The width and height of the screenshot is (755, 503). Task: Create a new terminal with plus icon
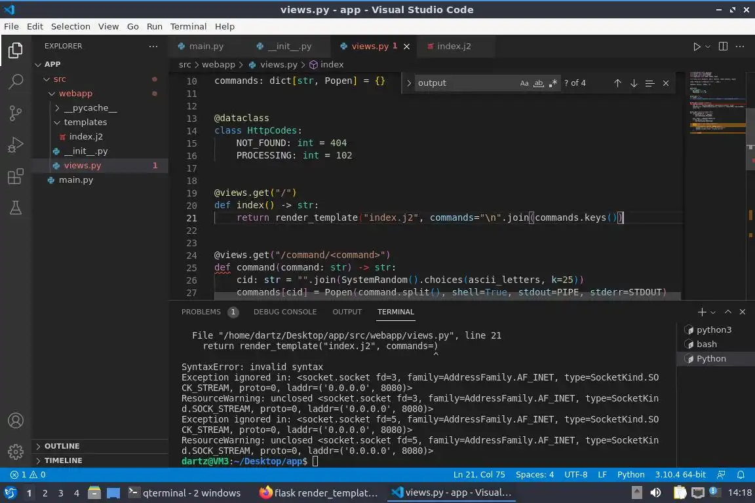[701, 312]
